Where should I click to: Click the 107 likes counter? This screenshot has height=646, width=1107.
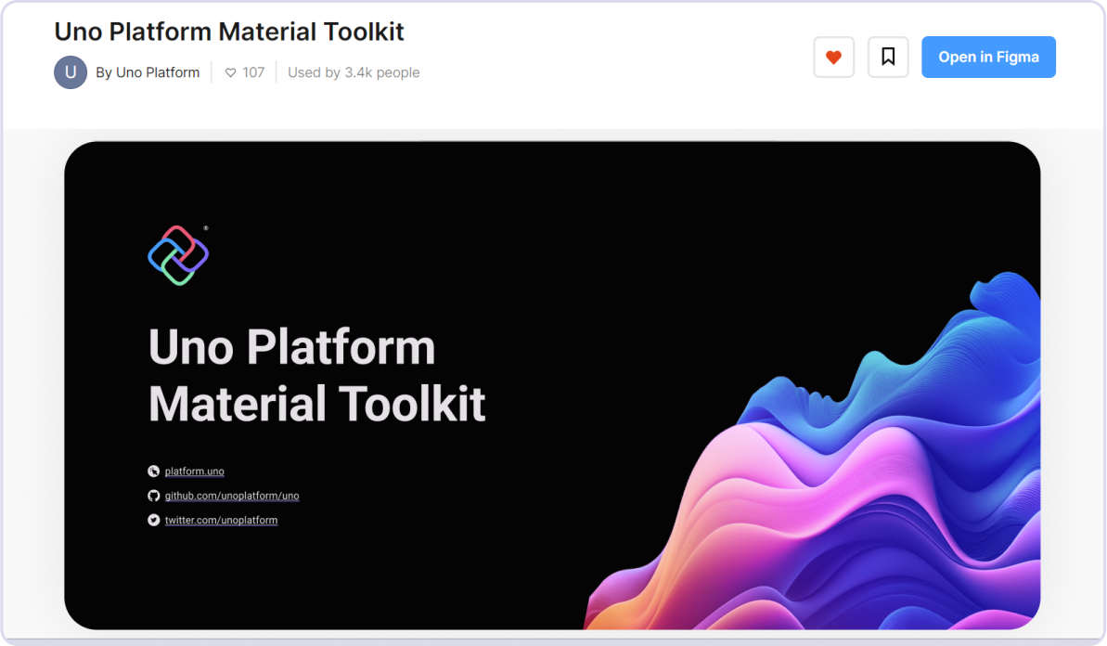coord(252,71)
